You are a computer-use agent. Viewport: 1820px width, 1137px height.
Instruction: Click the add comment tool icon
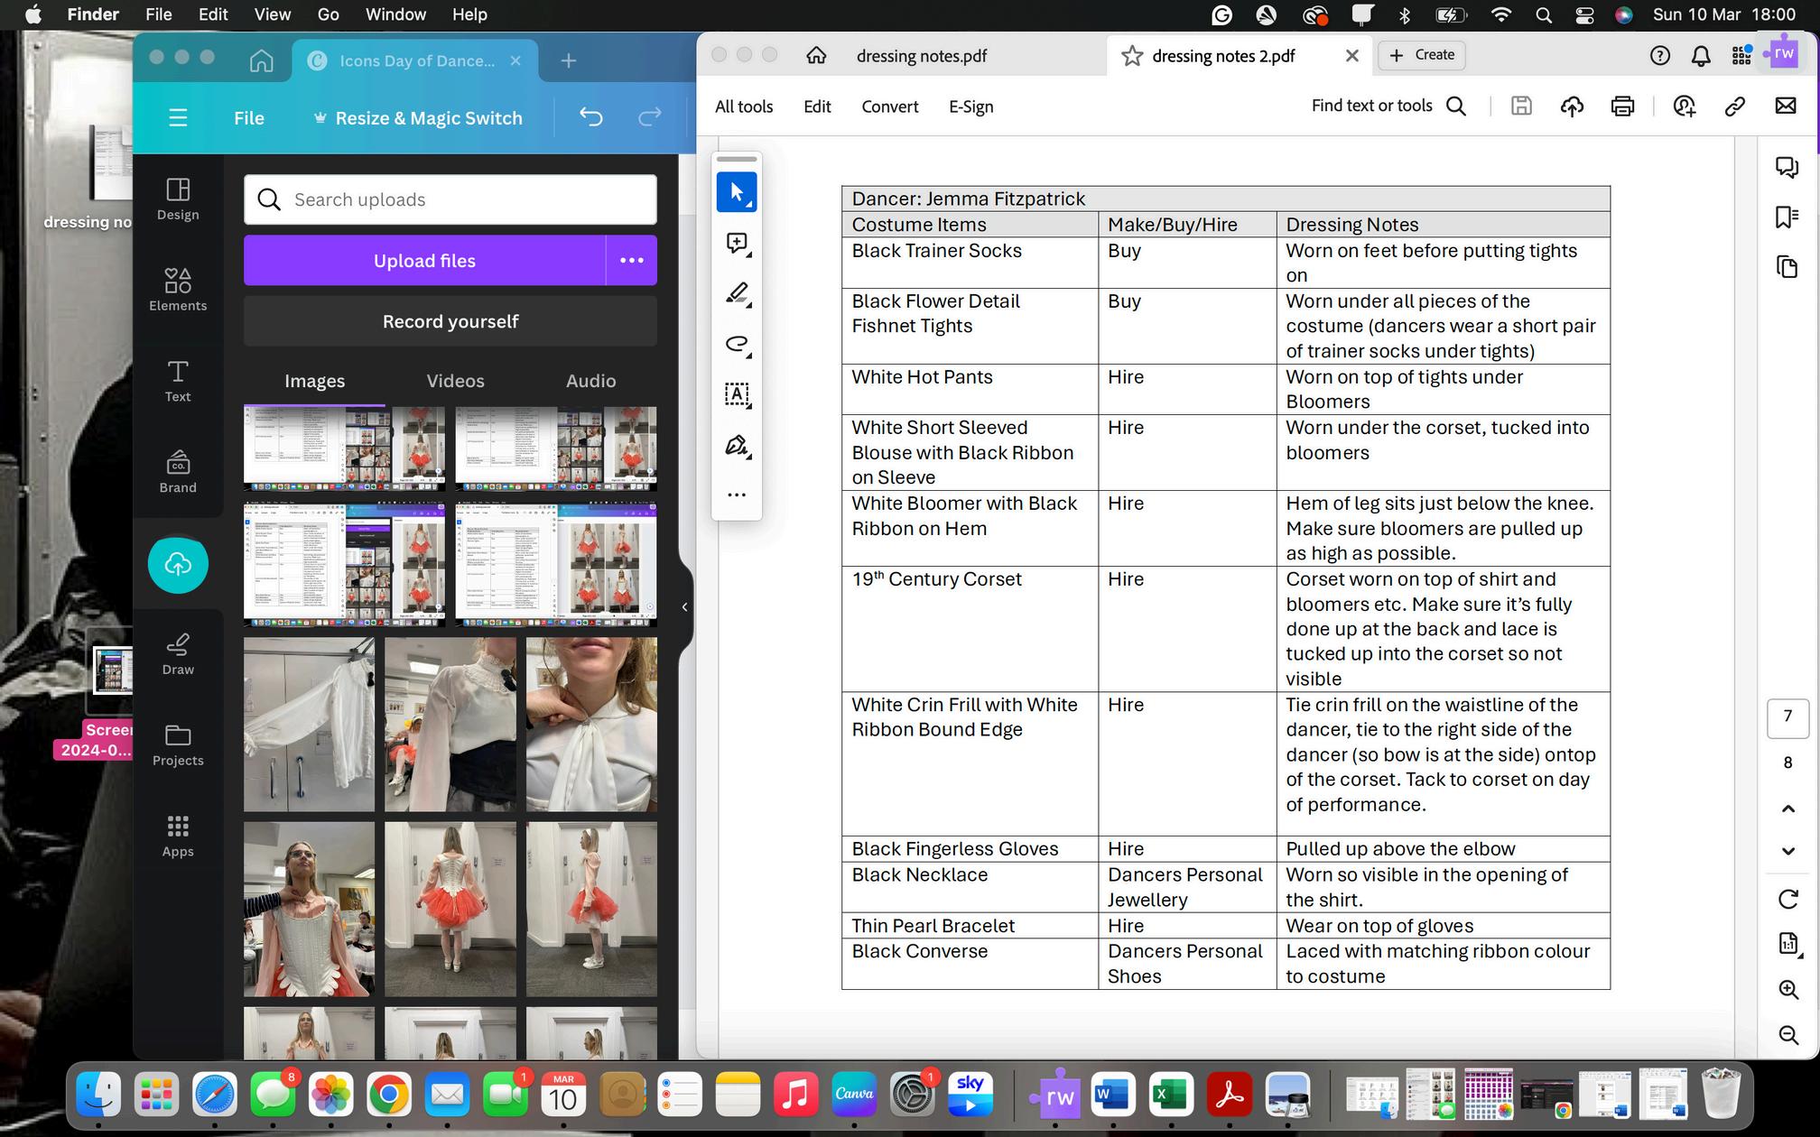point(736,243)
